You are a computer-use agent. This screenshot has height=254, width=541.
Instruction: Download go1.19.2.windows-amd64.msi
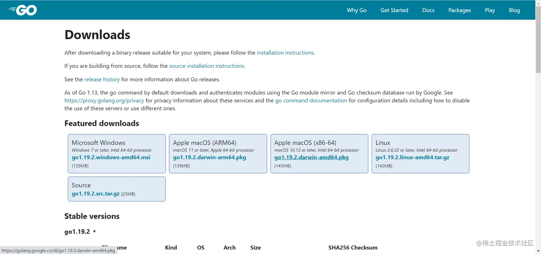(111, 157)
